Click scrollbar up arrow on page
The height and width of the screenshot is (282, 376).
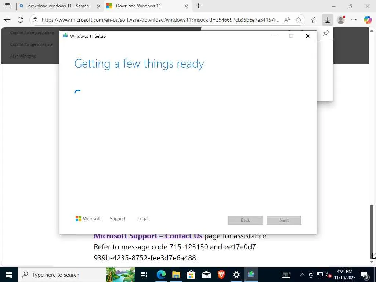372,31
